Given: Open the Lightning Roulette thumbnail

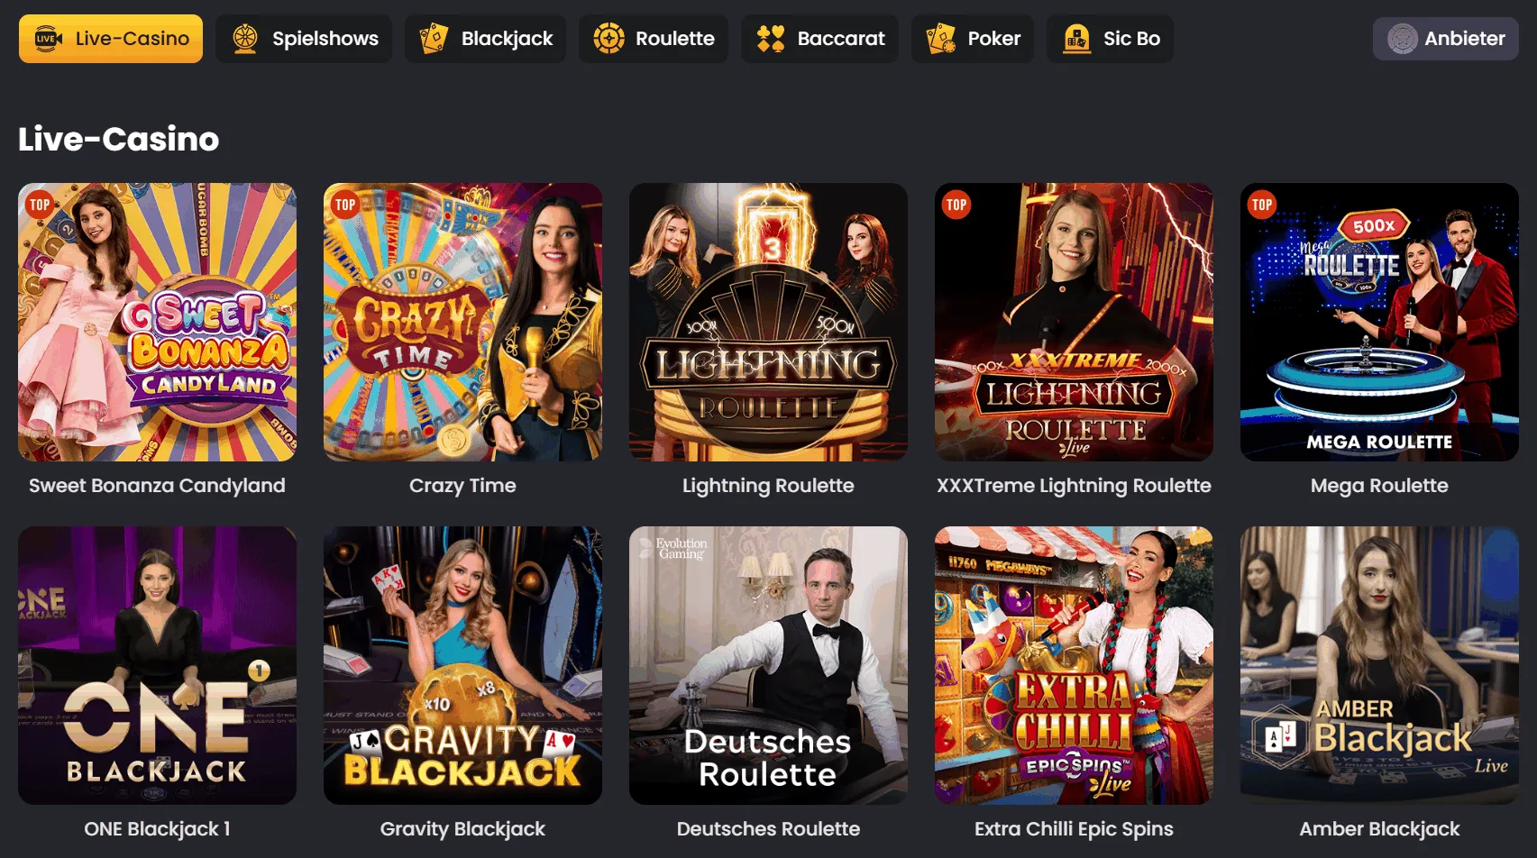Looking at the screenshot, I should click(x=768, y=322).
